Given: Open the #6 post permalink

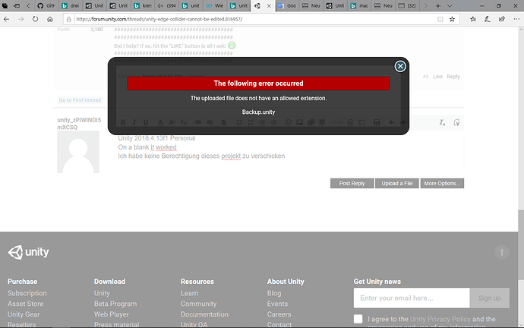Looking at the screenshot, I should pos(426,77).
